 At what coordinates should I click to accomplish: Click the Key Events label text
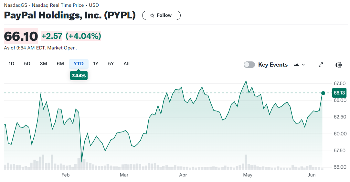pyautogui.click(x=273, y=65)
